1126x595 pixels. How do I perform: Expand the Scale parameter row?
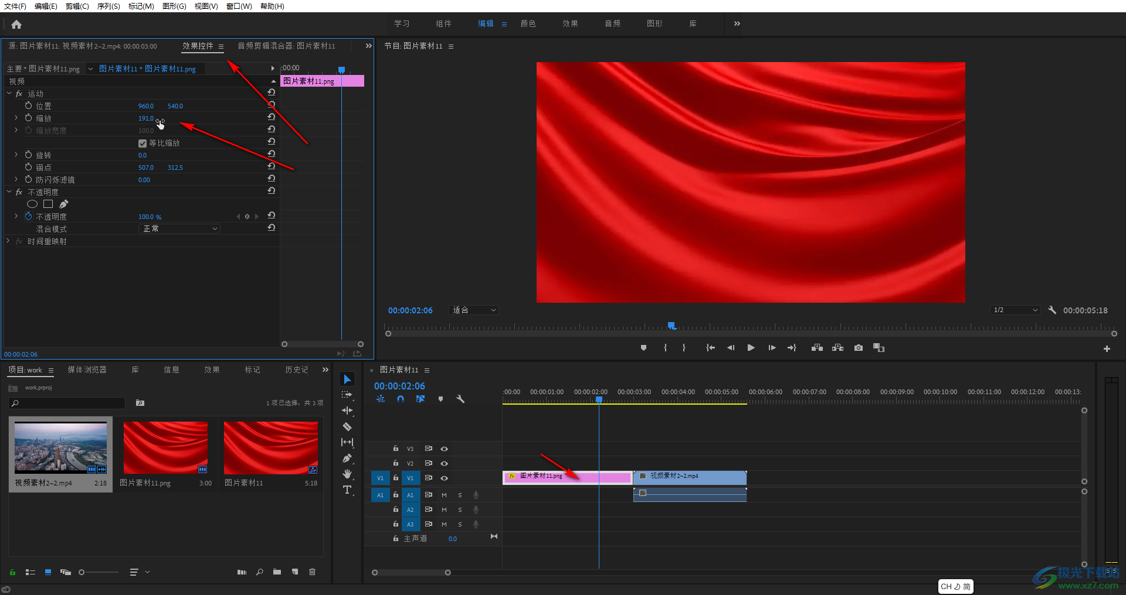click(16, 118)
